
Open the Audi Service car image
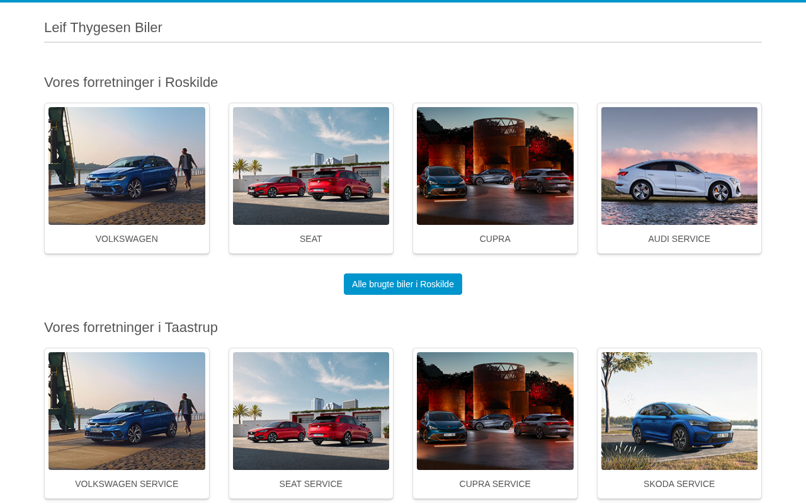679,166
